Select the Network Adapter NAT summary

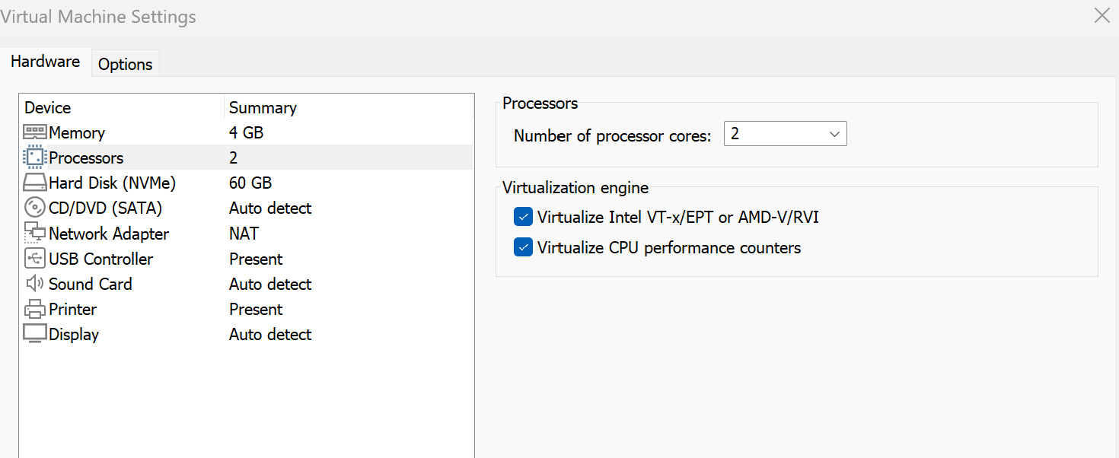click(244, 234)
